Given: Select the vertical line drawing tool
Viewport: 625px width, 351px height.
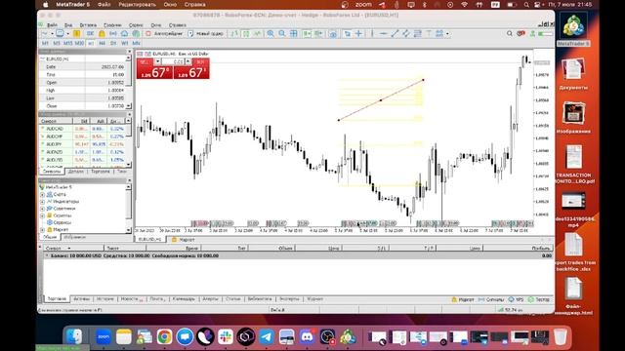Looking at the screenshot, I should (372, 34).
